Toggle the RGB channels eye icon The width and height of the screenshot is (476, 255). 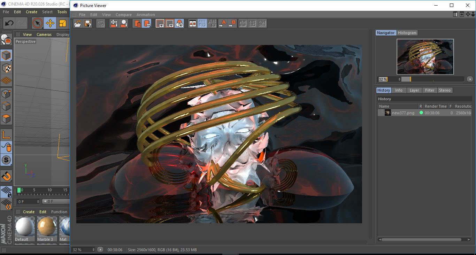(x=179, y=23)
